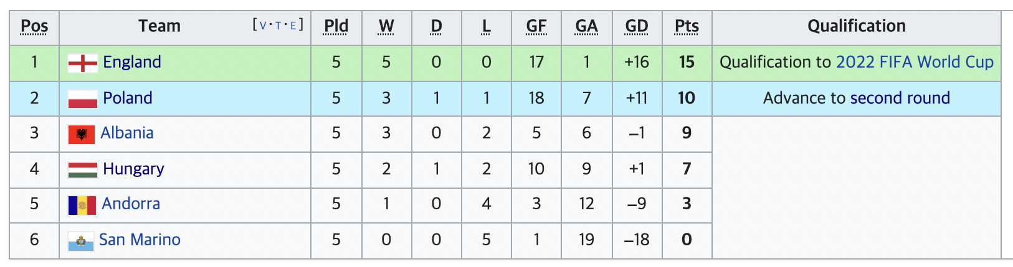Open the San Marino team link
This screenshot has height=267, width=1013.
(140, 240)
